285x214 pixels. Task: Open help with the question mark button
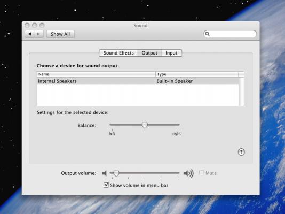[241, 152]
